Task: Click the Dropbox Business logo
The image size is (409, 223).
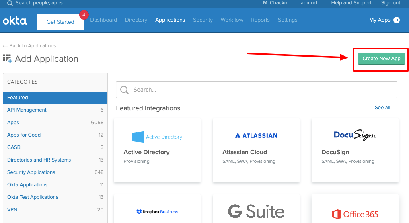Action: click(x=157, y=212)
